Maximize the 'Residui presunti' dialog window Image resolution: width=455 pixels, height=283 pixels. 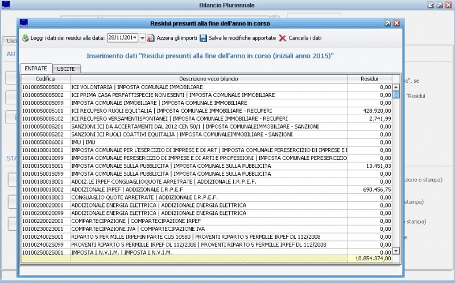[x=388, y=23]
